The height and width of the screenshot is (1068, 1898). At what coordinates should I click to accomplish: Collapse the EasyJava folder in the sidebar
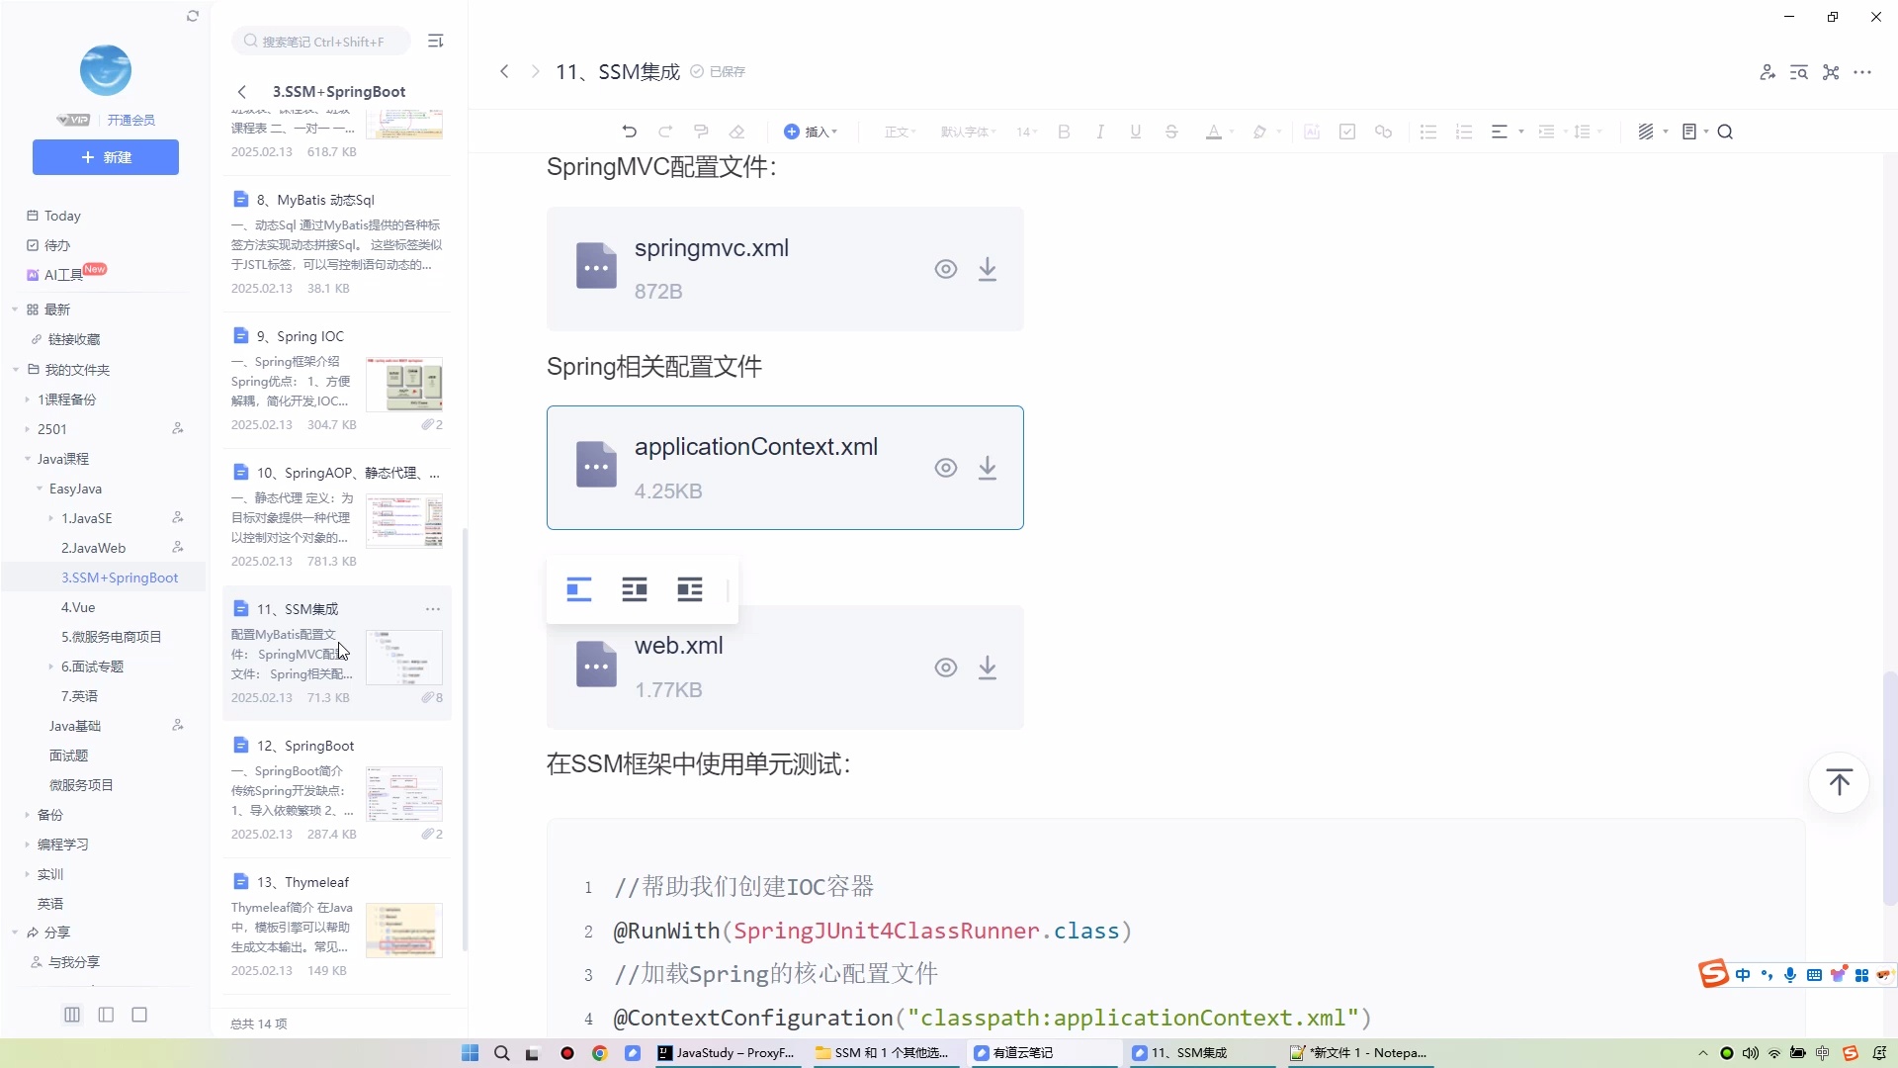click(40, 489)
